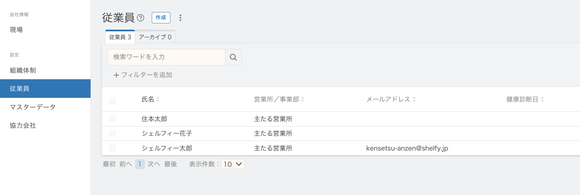Image resolution: width=580 pixels, height=195 pixels.
Task: Click the plus icon to add filter
Action: coord(116,75)
